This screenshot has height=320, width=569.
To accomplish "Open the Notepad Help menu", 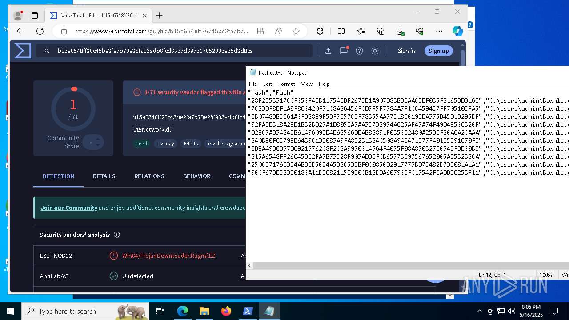I will [324, 84].
